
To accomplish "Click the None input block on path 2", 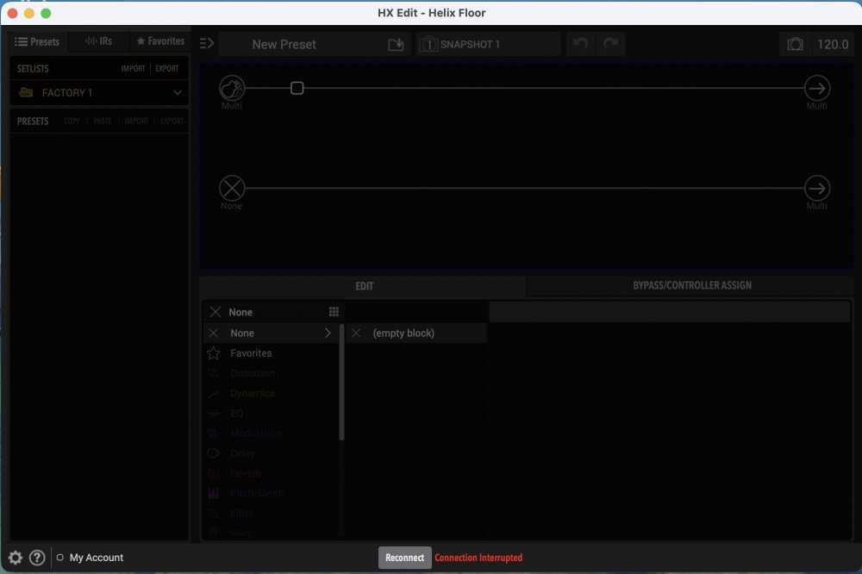I will point(232,188).
